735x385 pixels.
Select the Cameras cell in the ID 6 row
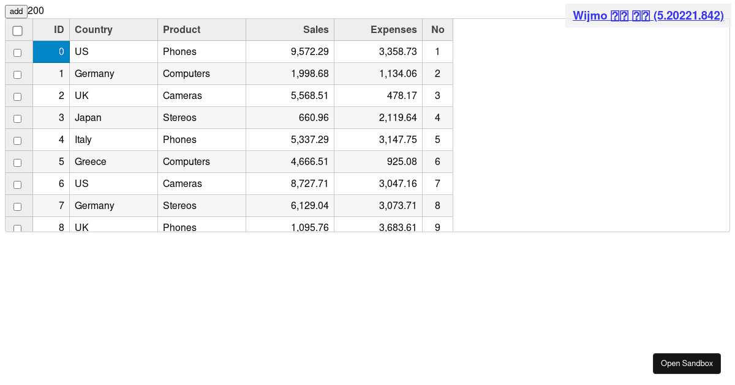click(x=202, y=184)
